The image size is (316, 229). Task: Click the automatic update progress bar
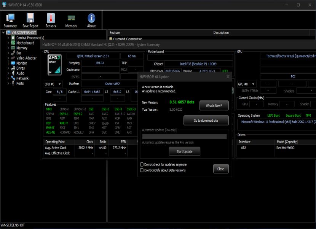[184, 137]
